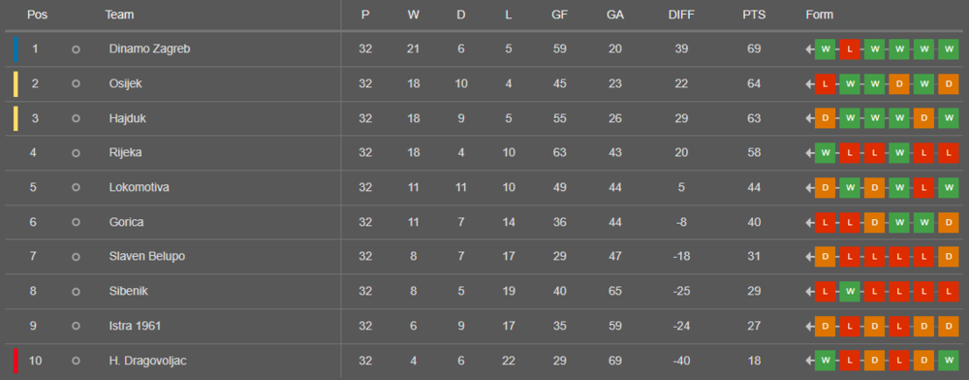
Task: Click the DIFF column header
Action: 681,15
